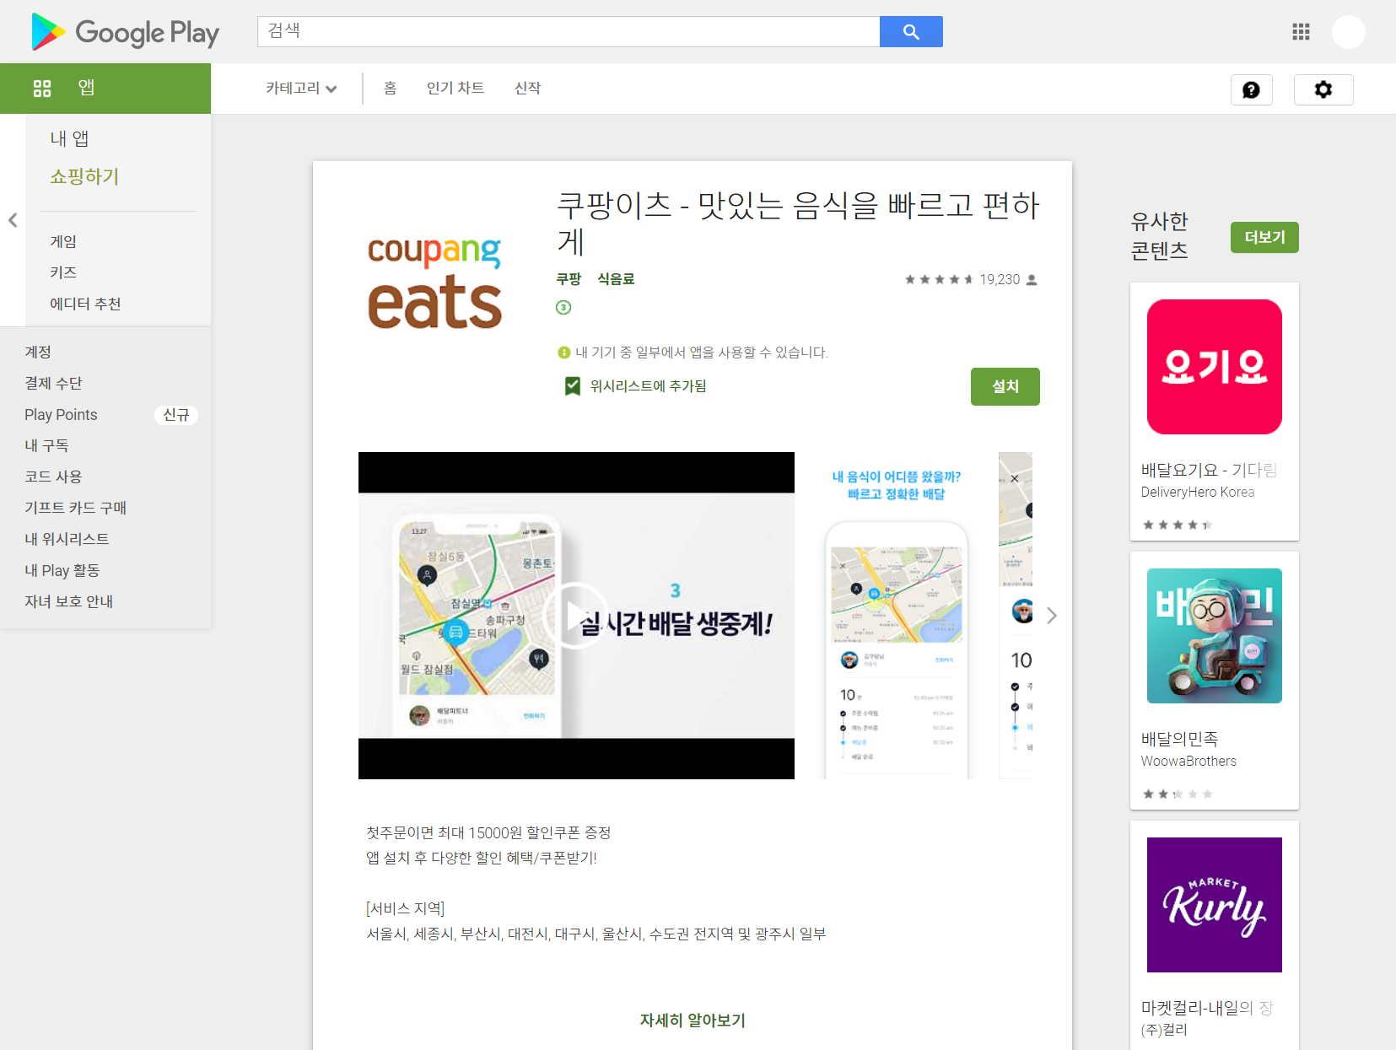1396x1050 pixels.
Task: Click the content rating 3 badge
Action: pyautogui.click(x=563, y=308)
